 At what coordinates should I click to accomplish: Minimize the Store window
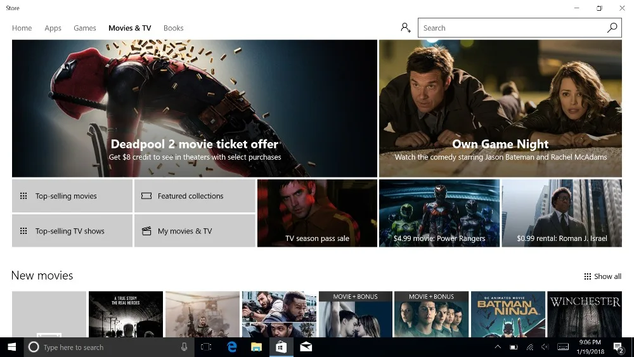576,8
